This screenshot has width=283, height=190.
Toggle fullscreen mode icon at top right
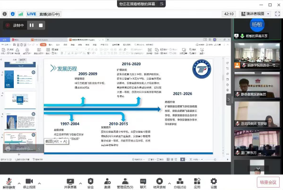(277, 14)
